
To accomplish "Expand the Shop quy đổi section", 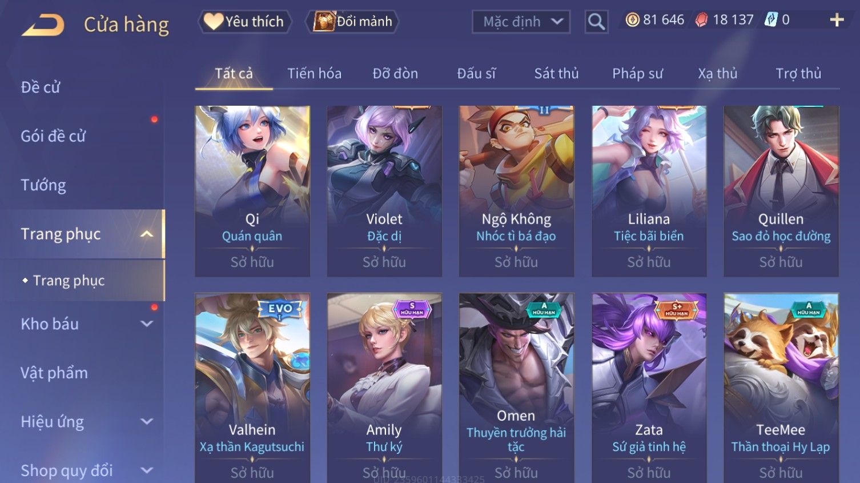I will [x=147, y=470].
